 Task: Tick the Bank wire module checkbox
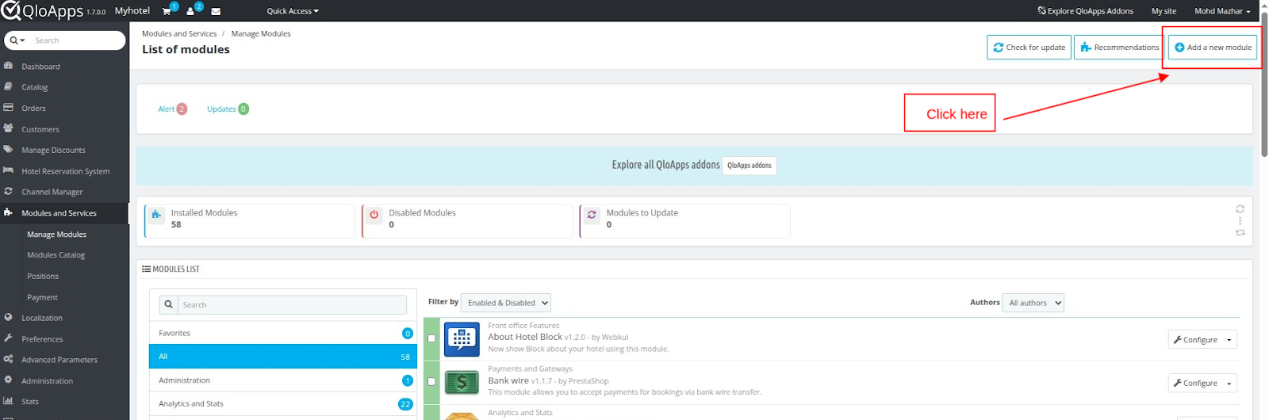[x=431, y=381]
